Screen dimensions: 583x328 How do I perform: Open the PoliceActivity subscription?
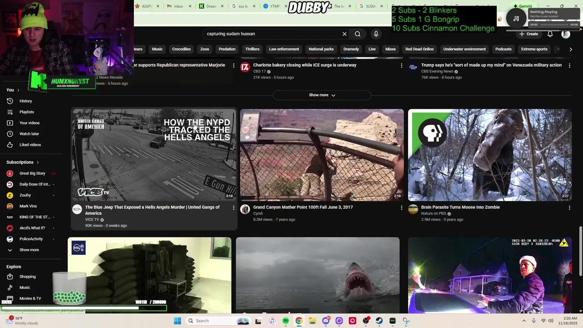[x=32, y=239]
